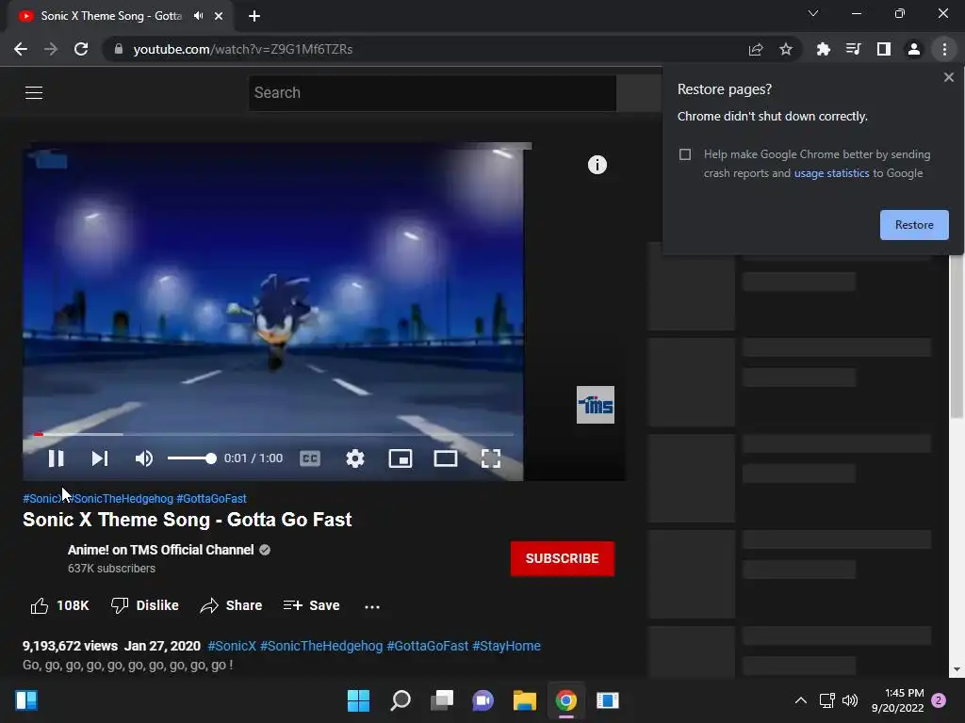965x723 pixels.
Task: Open YouTube hamburger guide menu
Action: pos(34,93)
